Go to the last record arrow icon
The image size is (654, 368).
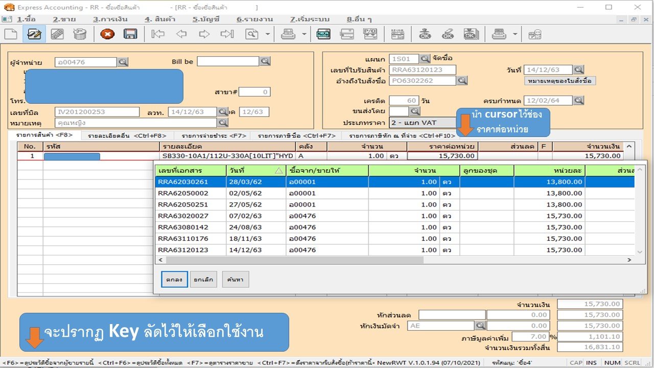(227, 34)
